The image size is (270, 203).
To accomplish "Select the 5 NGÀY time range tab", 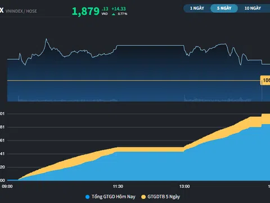I will (x=224, y=8).
